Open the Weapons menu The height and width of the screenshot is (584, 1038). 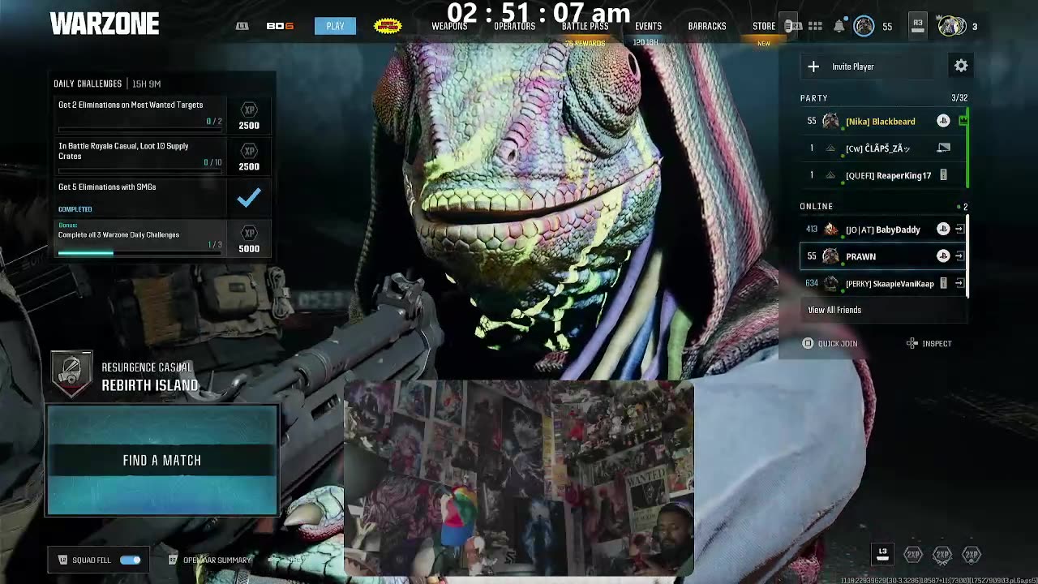[x=449, y=27]
